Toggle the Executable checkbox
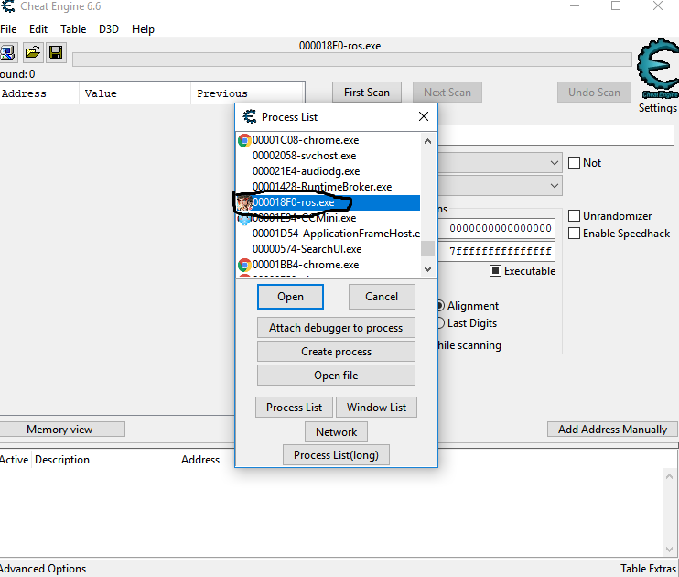The image size is (679, 577). point(495,271)
